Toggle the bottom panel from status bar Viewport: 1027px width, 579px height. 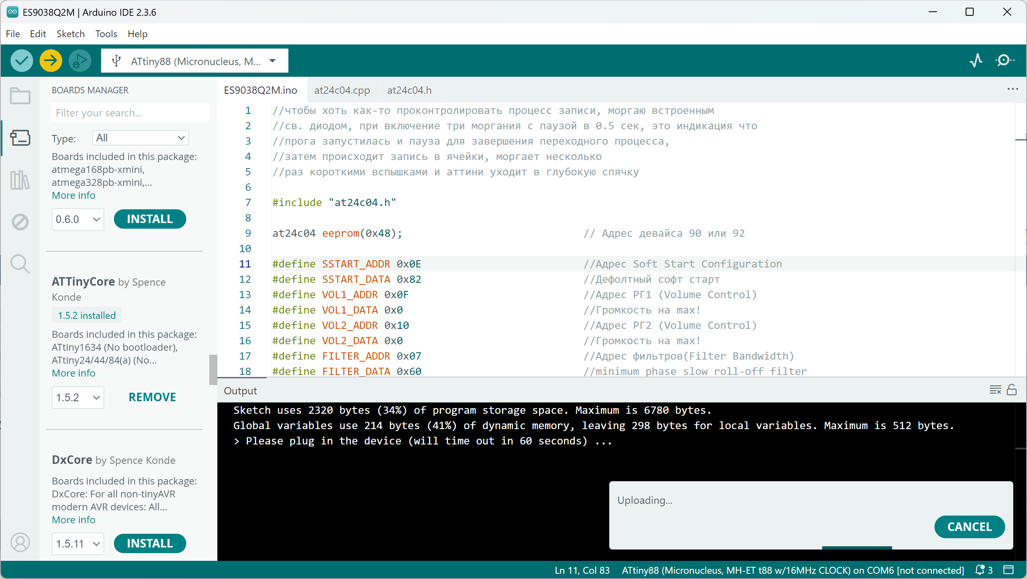[x=1009, y=570]
